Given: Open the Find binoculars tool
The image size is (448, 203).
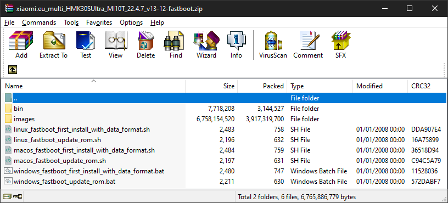Looking at the screenshot, I should pyautogui.click(x=173, y=41).
